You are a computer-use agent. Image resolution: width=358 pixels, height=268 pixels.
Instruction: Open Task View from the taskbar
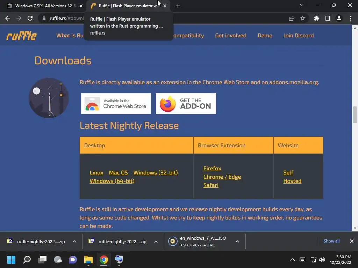42,260
